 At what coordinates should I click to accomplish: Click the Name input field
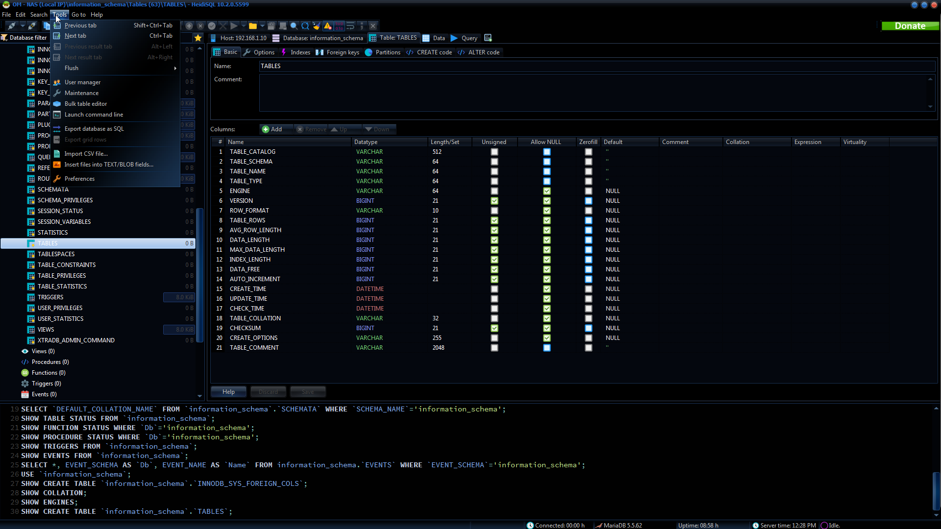point(596,66)
